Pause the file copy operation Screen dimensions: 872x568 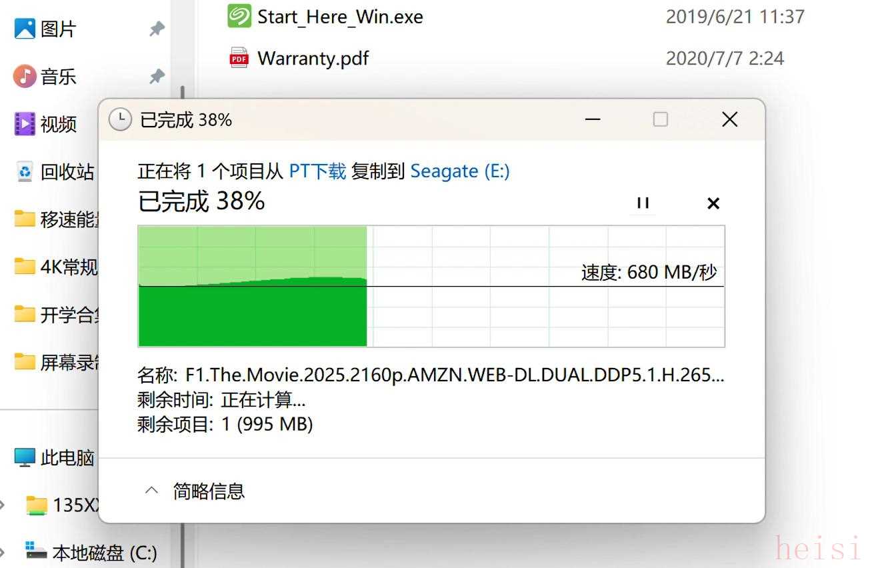point(643,203)
